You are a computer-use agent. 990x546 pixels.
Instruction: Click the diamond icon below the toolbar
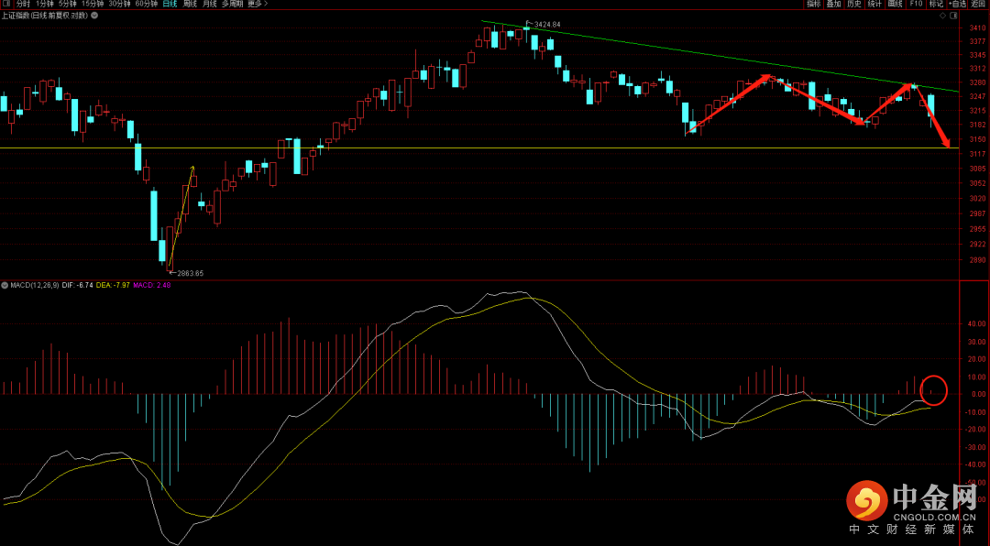(x=942, y=16)
